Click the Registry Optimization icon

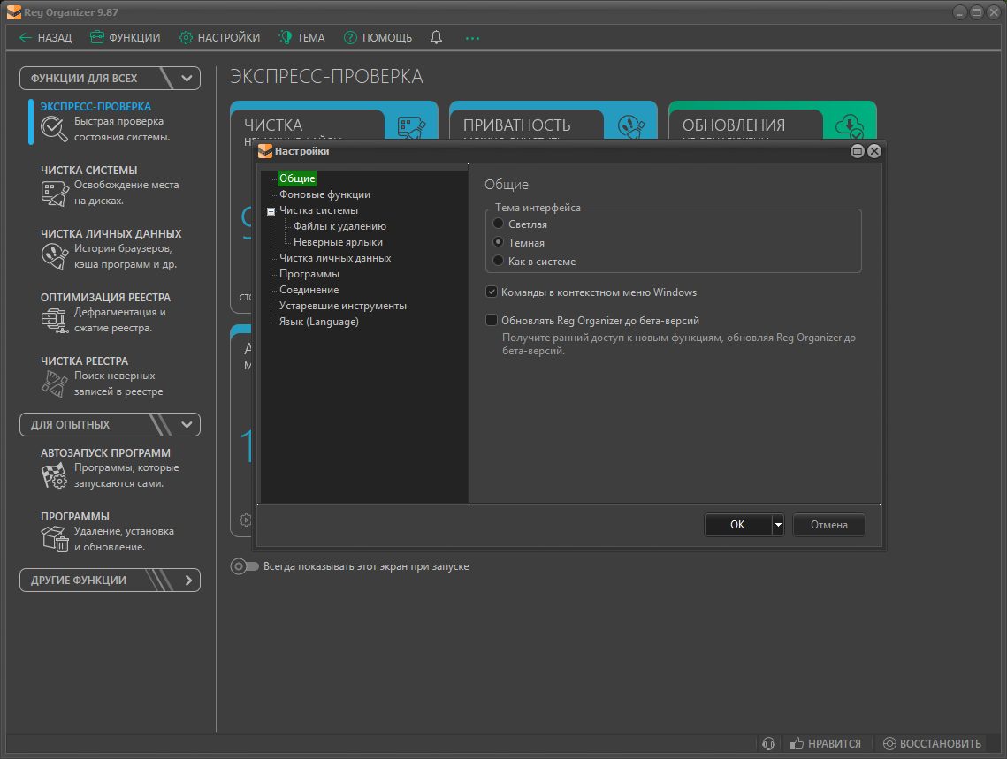pos(54,320)
